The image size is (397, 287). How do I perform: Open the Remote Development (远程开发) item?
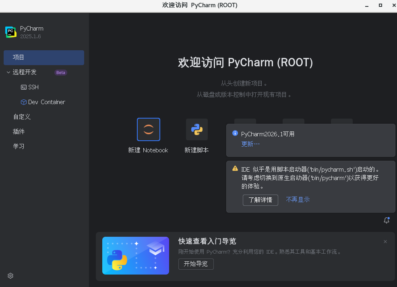pyautogui.click(x=25, y=72)
